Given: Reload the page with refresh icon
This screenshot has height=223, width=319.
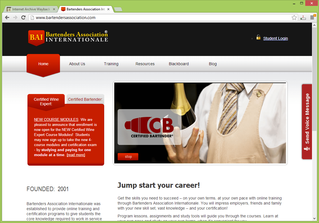Looking at the screenshot, I should 24,17.
